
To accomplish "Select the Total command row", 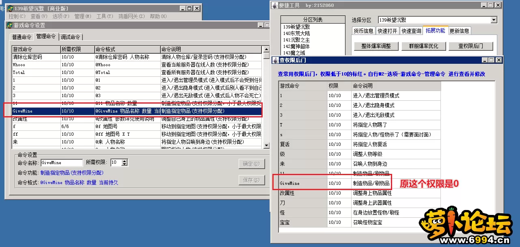I will (x=137, y=72).
